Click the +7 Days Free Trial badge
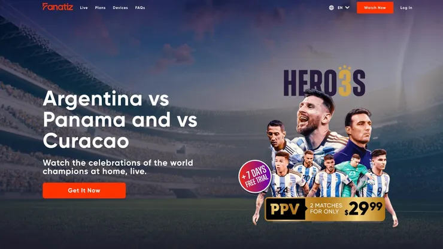This screenshot has width=443, height=249. pyautogui.click(x=255, y=177)
